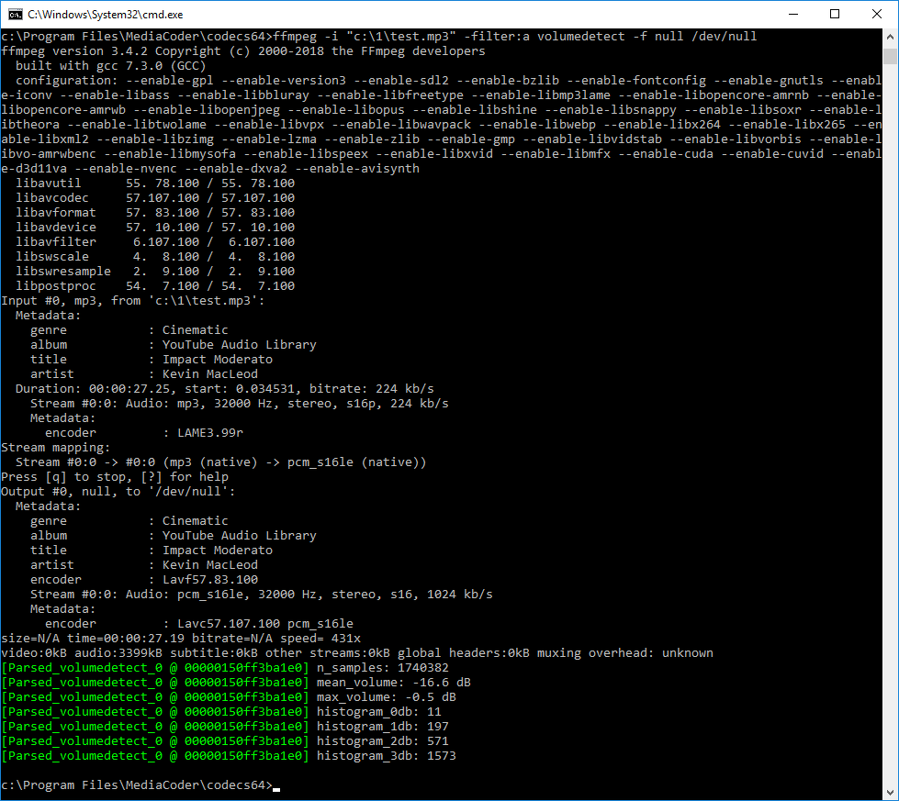Image resolution: width=899 pixels, height=801 pixels.
Task: Click the scrollbar up arrow
Action: coord(890,37)
